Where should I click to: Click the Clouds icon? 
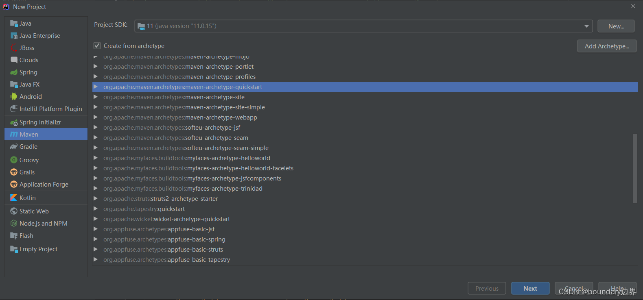pos(14,60)
